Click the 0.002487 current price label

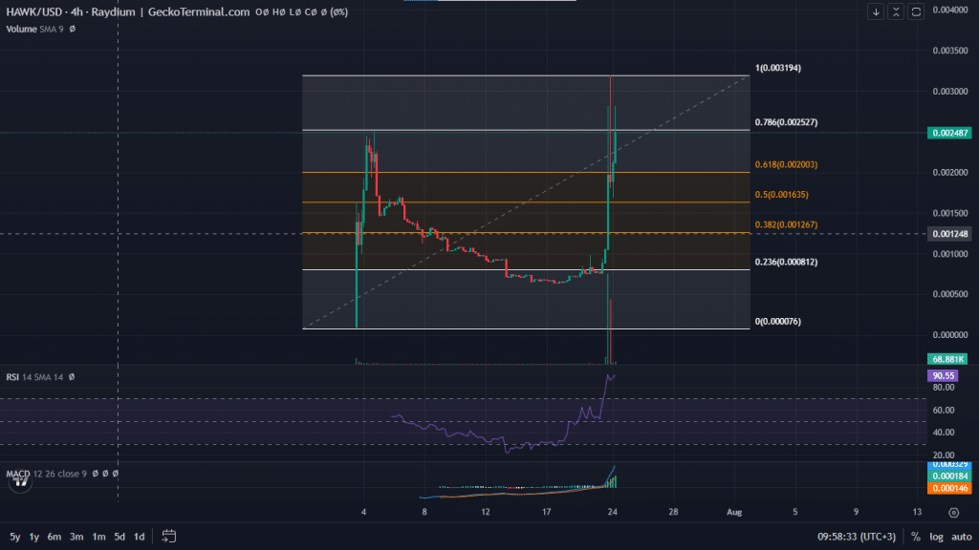[x=950, y=133]
